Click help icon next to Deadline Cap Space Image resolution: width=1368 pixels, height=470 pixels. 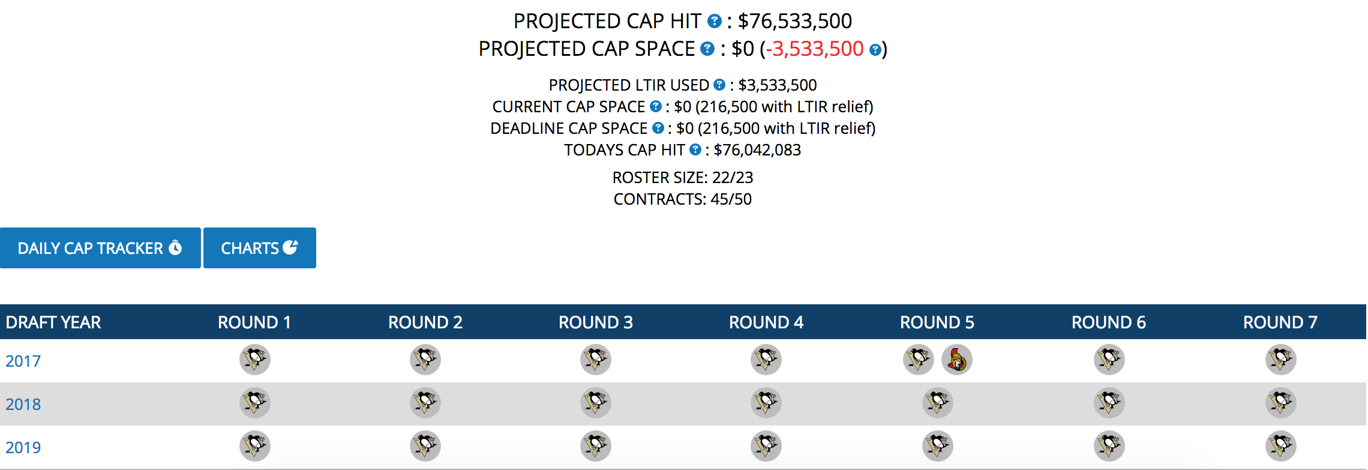[x=658, y=128]
